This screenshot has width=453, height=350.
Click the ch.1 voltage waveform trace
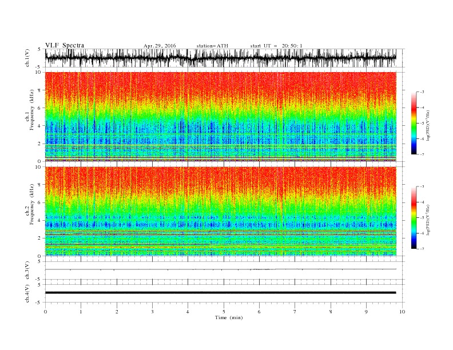pyautogui.click(x=220, y=58)
